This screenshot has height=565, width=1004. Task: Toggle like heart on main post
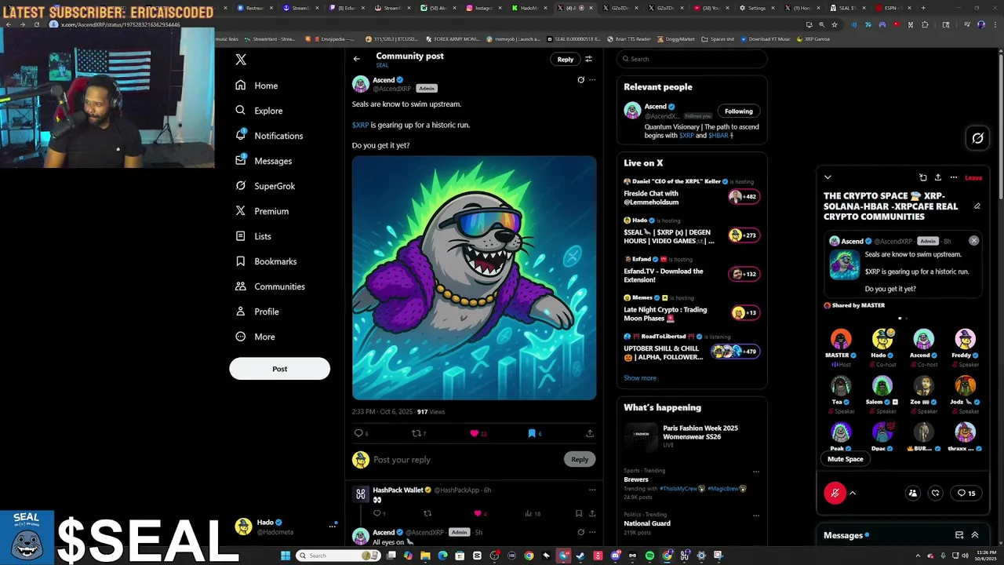click(x=474, y=433)
